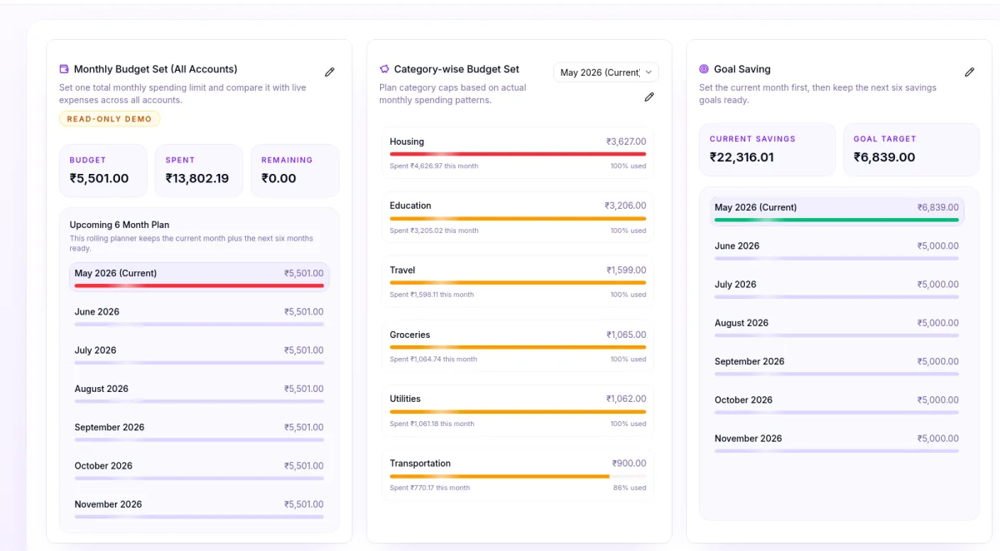Screen dimensions: 1000x551
Task: Click the Category-wise Budget Set pencil icon
Action: [x=649, y=97]
